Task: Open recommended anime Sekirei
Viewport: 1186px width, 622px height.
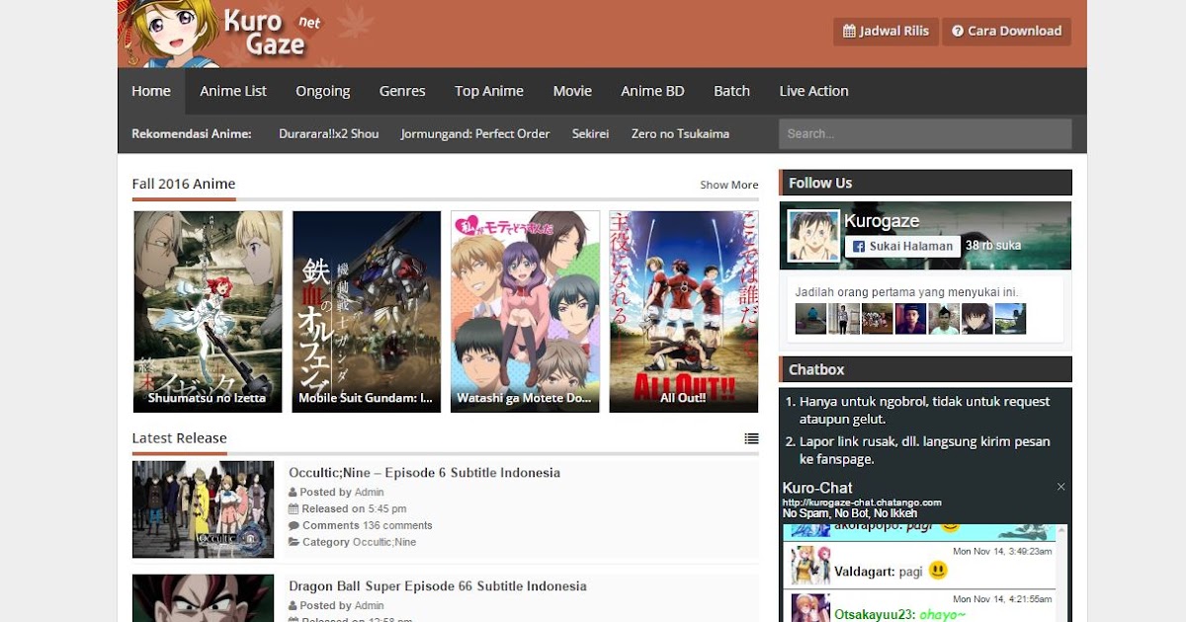Action: [x=590, y=133]
